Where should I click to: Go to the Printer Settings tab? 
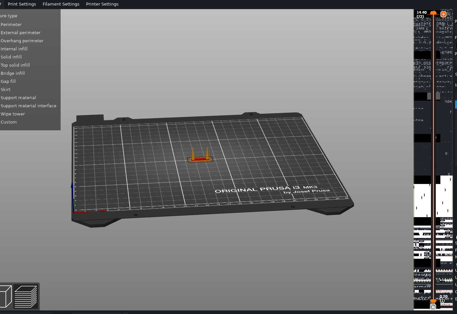click(102, 4)
